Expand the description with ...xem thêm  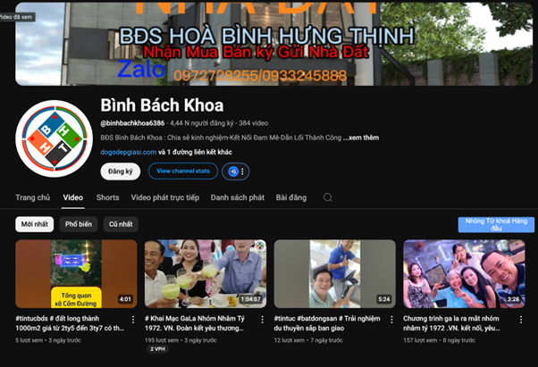pyautogui.click(x=361, y=138)
